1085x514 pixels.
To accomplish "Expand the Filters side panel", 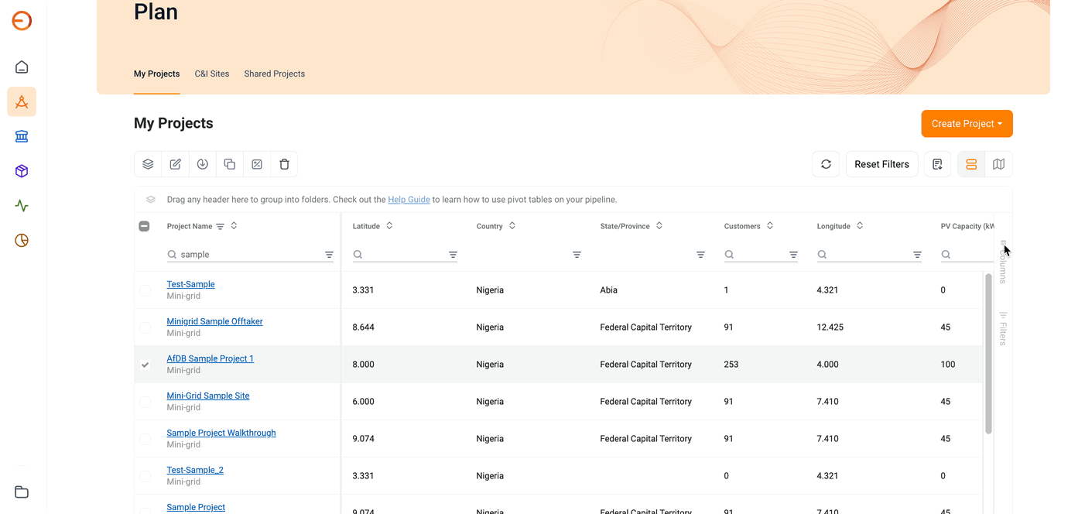I will 1003,328.
